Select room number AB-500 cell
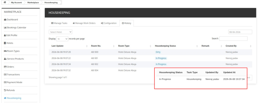 click(x=94, y=52)
